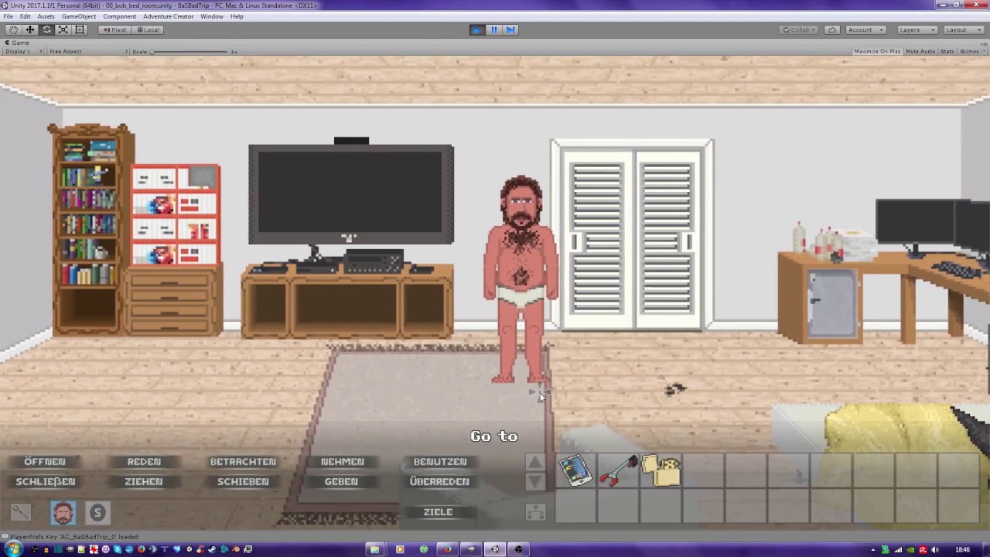Open the Component menu

point(119,16)
